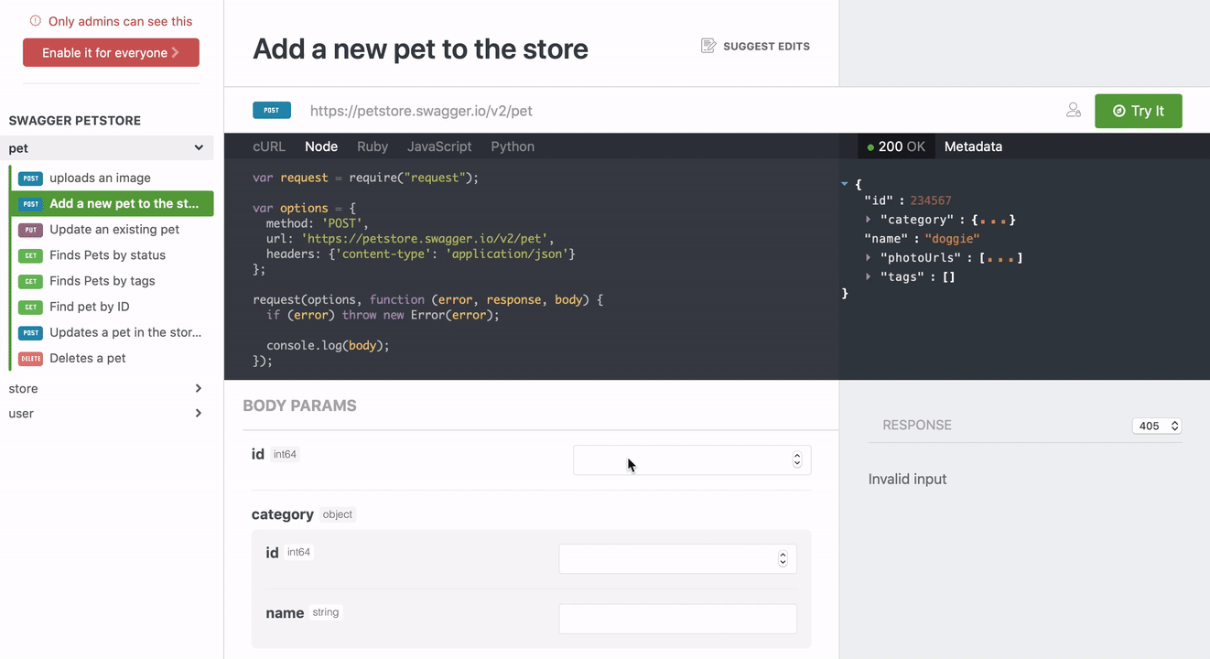Click the RESPONSE label
Viewport: 1210px width, 659px height.
tap(917, 425)
